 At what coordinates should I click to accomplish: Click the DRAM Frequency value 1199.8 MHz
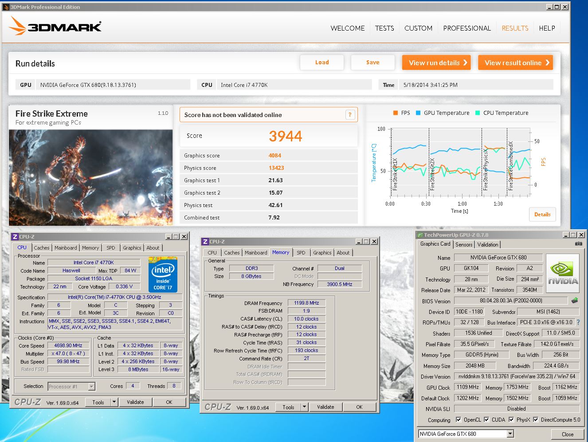tap(306, 303)
